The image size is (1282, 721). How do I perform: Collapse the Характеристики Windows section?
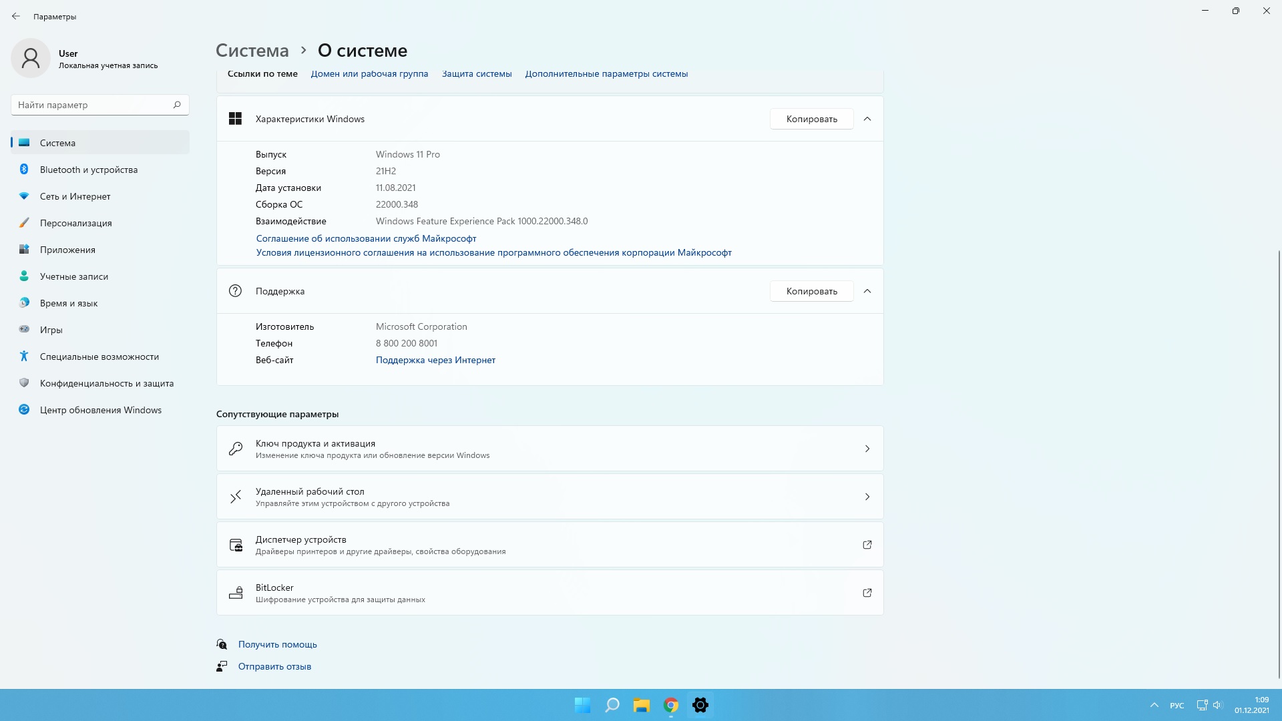click(867, 119)
